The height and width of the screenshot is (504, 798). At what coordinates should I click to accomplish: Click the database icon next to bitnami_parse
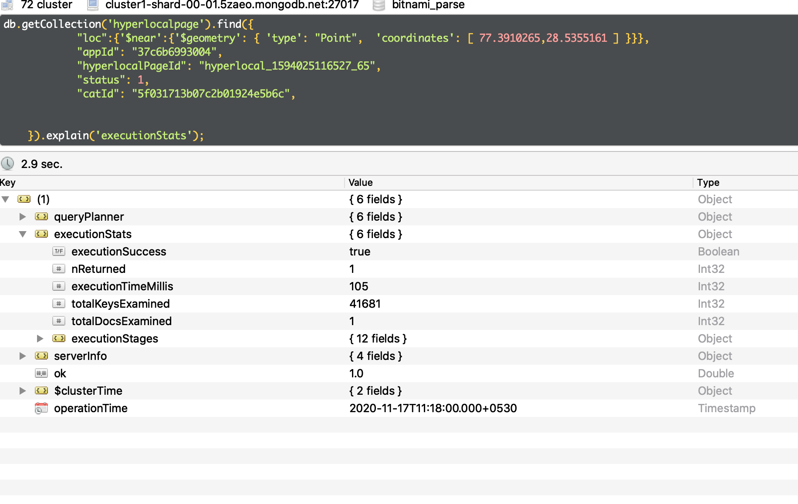pyautogui.click(x=379, y=5)
